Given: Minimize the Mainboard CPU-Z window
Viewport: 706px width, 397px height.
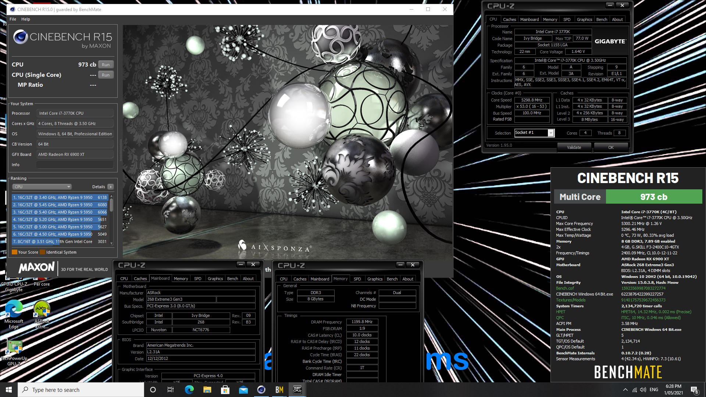Looking at the screenshot, I should [241, 264].
